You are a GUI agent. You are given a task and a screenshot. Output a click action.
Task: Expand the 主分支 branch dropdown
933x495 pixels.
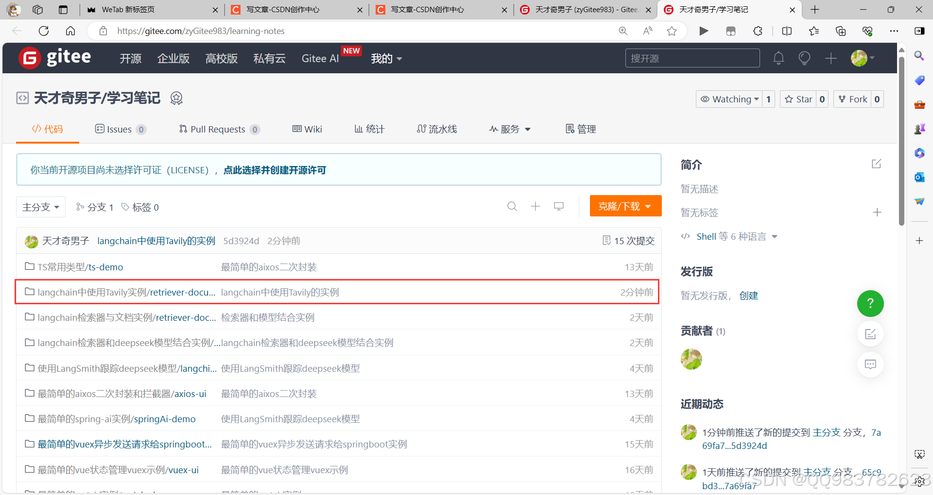click(40, 206)
